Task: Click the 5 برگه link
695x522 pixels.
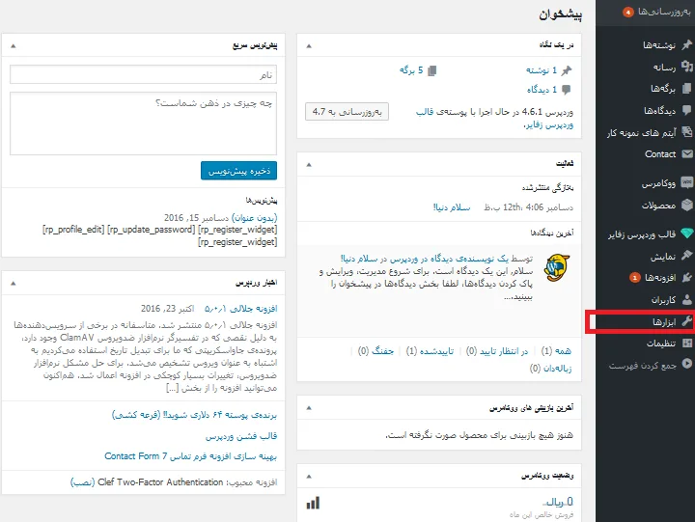Action: pos(411,70)
